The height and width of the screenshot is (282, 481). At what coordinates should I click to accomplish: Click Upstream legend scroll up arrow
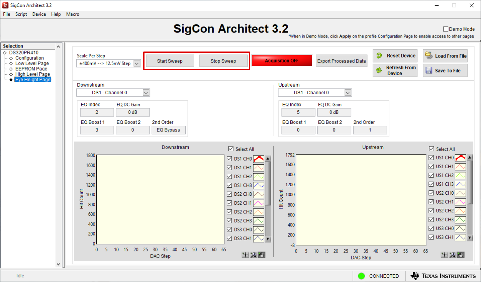pos(470,157)
